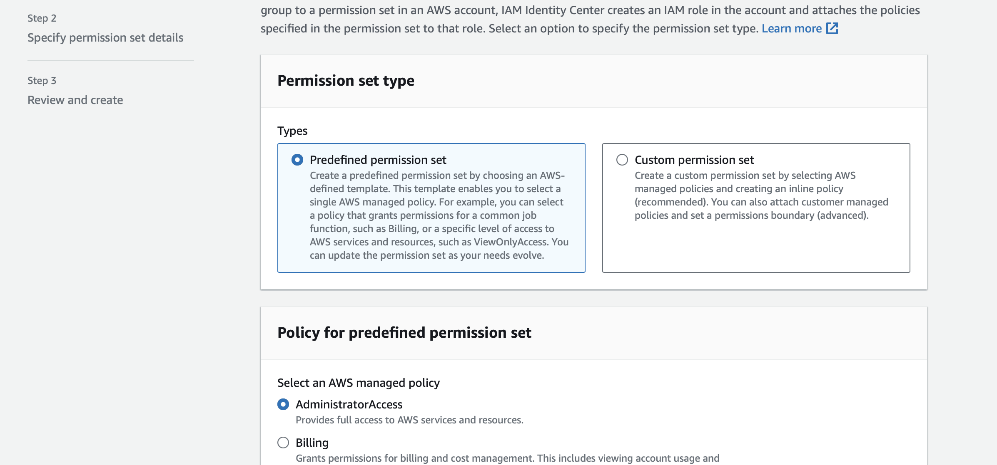Screen dimensions: 997x465
Task: Click the Custom permission set card
Action: pyautogui.click(x=756, y=208)
